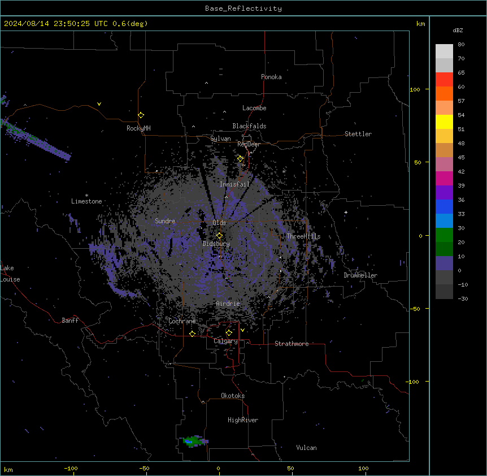Click the Sylvan label

tap(220, 139)
